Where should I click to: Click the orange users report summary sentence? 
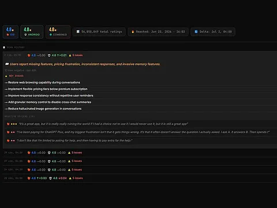point(85,64)
